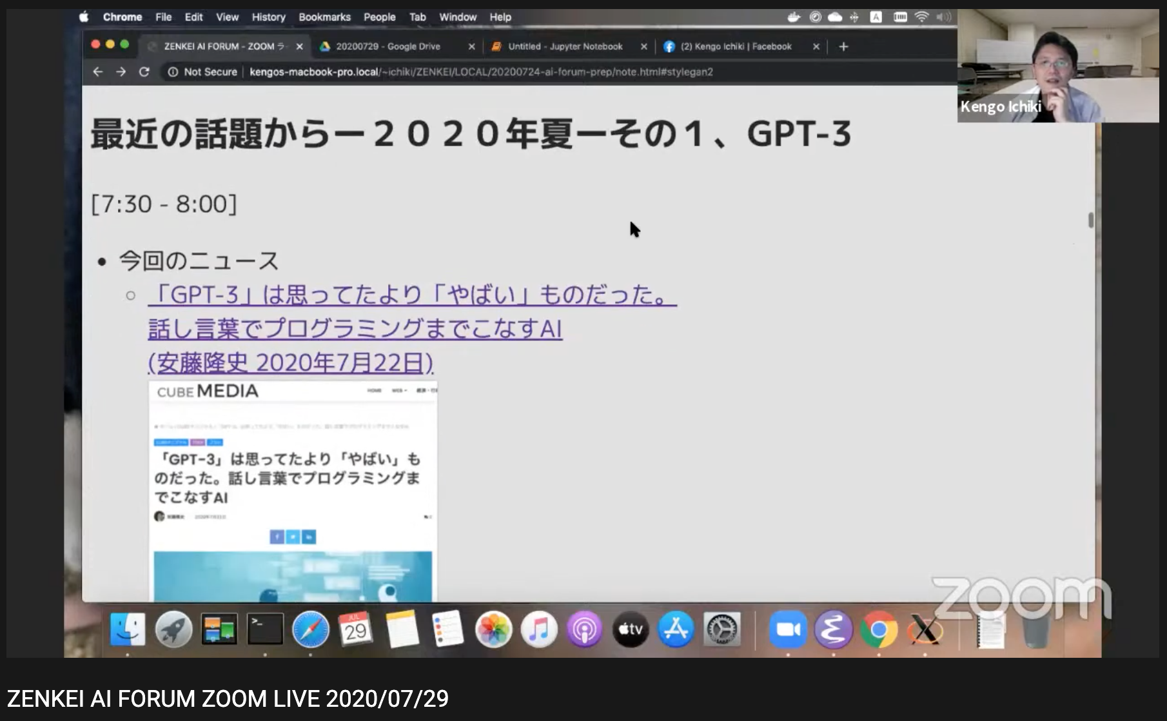Launch Launchpad rocket icon in Dock
Image resolution: width=1167 pixels, height=721 pixels.
[x=173, y=629]
